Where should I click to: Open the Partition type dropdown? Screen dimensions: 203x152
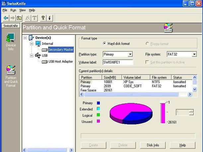pyautogui.click(x=130, y=54)
